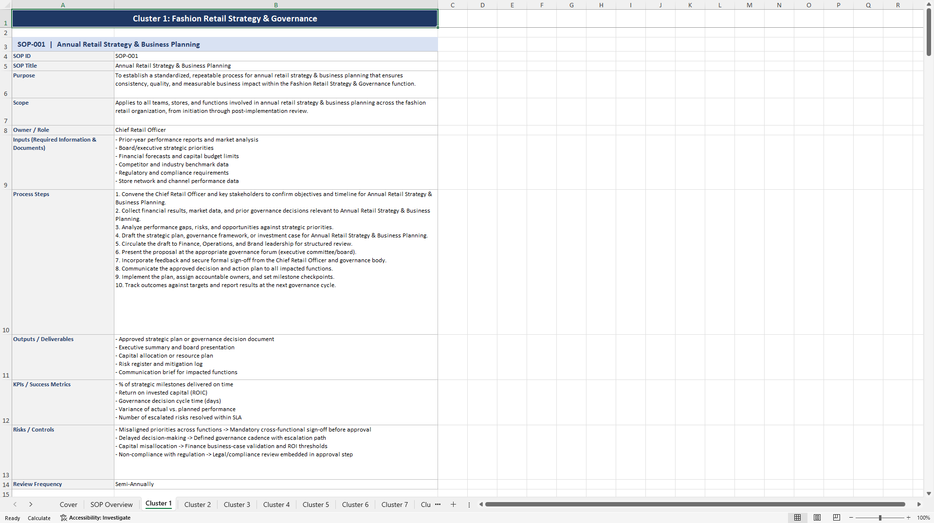934x523 pixels.
Task: Click the 'Ready' status indicator
Action: point(13,518)
